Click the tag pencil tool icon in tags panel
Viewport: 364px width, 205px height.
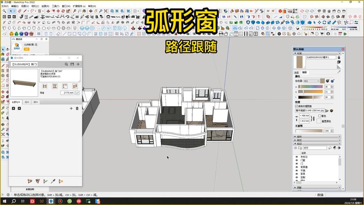click(x=330, y=148)
